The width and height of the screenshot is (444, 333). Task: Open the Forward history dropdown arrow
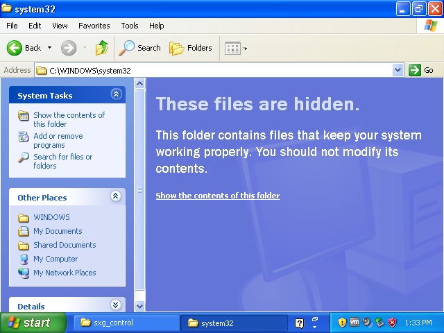85,48
